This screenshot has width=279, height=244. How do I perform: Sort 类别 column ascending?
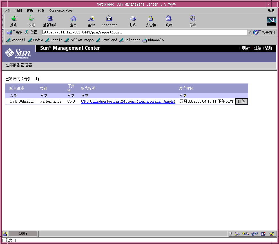click(x=42, y=96)
